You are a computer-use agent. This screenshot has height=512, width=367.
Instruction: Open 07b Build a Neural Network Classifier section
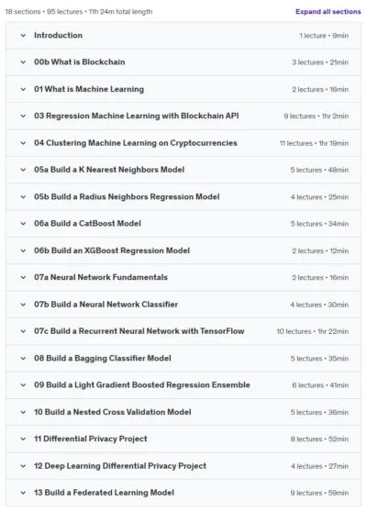point(183,305)
